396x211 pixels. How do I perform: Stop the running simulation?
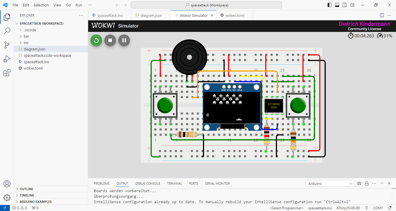point(110,40)
